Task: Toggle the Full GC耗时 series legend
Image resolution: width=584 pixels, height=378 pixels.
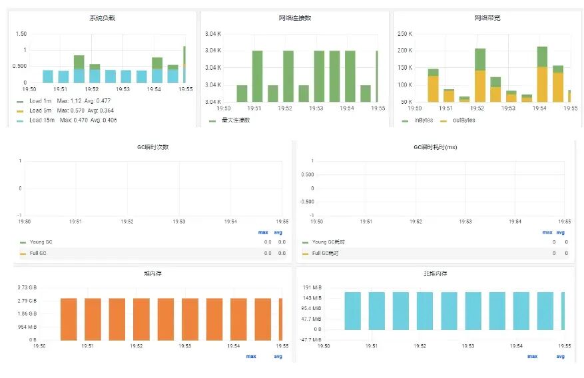Action: click(x=325, y=253)
